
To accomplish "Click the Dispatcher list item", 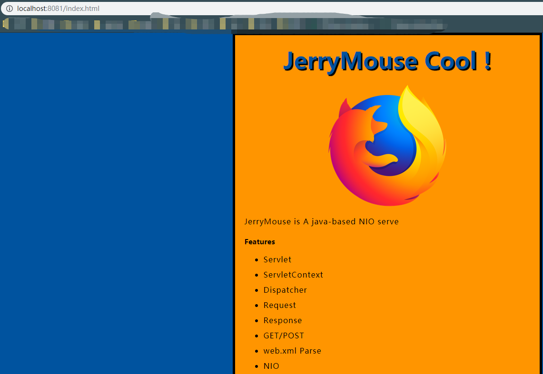I will point(285,290).
